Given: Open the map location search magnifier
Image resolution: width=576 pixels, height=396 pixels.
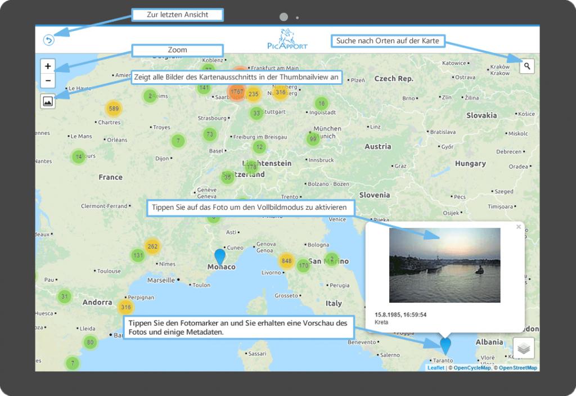Looking at the screenshot, I should 526,66.
